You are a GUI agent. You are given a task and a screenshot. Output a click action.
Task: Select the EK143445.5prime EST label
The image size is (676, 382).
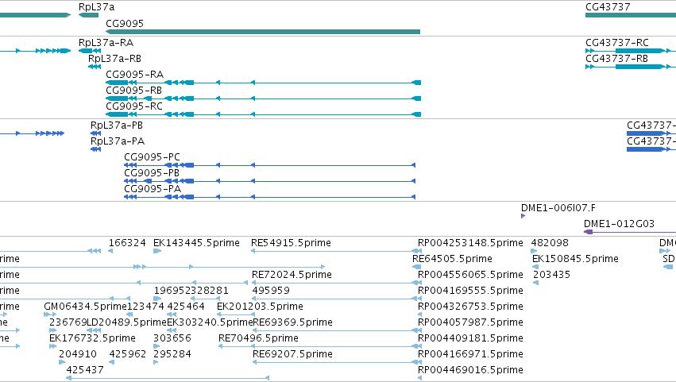196,243
